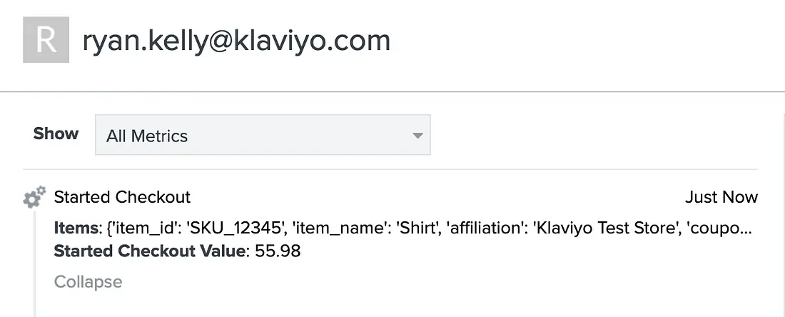Select the ryan.kelly@klaviyo.com profile heading
Image resolution: width=785 pixels, height=317 pixels.
pyautogui.click(x=235, y=41)
